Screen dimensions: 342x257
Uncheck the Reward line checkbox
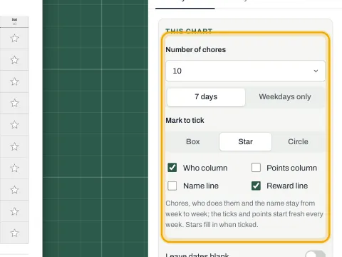coord(256,186)
